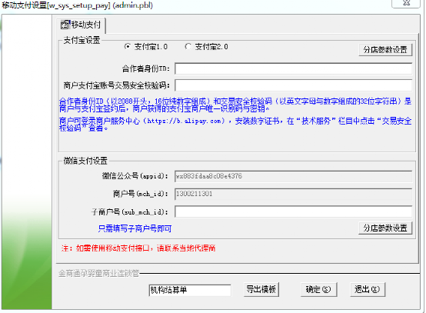
Task: Click the blue 只需填写子商户号即可 hint
Action: coord(135,228)
